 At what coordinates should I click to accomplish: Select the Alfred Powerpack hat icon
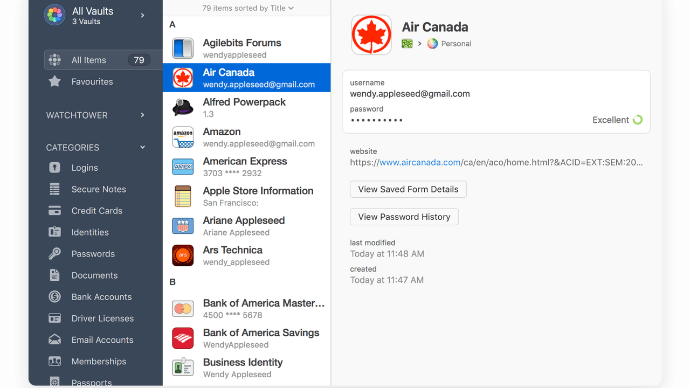click(x=183, y=108)
